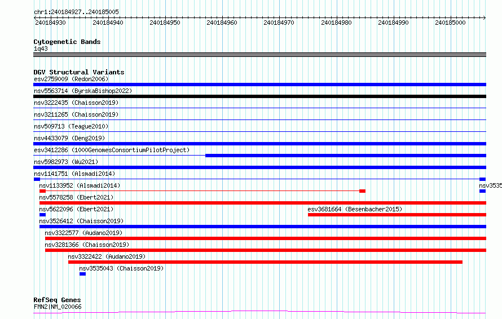Open nsv5982973 (Wu2021) label

[x=66, y=162]
